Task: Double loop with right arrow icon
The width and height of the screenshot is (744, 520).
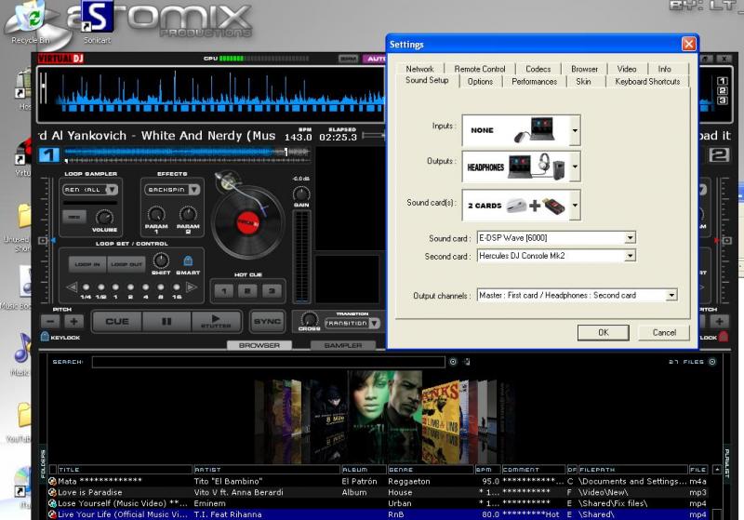Action: [192, 287]
